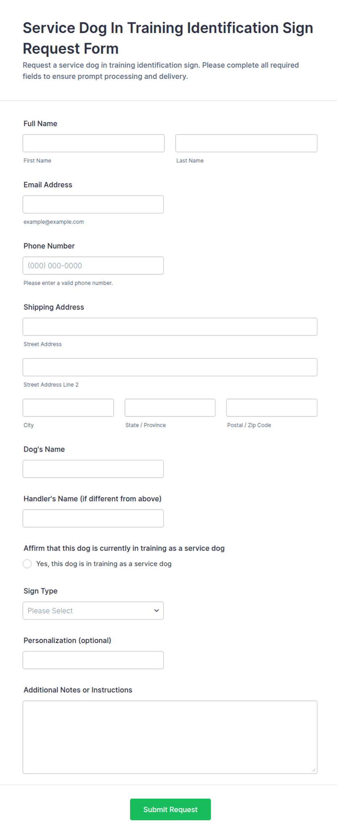Image resolution: width=337 pixels, height=838 pixels.
Task: Click the 'Yes, this dog is in training' label text
Action: tap(104, 564)
